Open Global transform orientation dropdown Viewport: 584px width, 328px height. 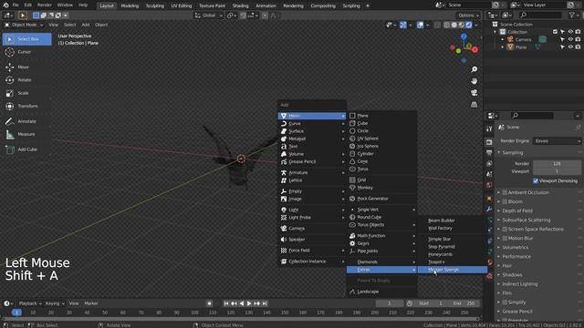click(x=209, y=15)
